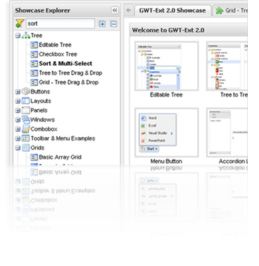The height and width of the screenshot is (266, 259).
Task: Click the Layouts label text
Action: tap(41, 101)
